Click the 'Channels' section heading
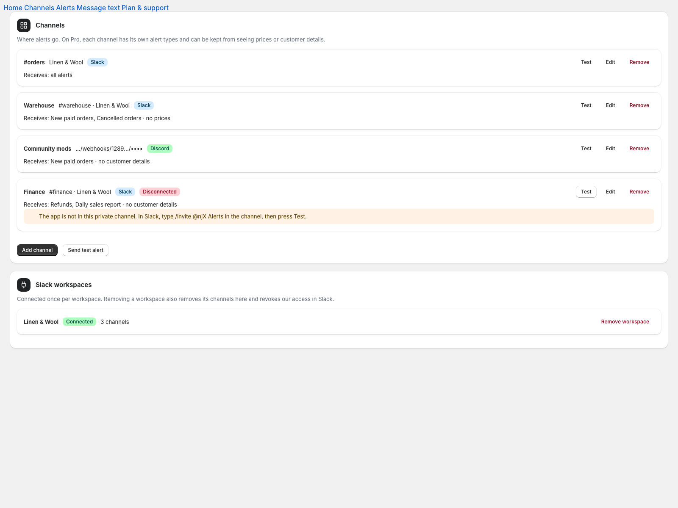 point(50,25)
